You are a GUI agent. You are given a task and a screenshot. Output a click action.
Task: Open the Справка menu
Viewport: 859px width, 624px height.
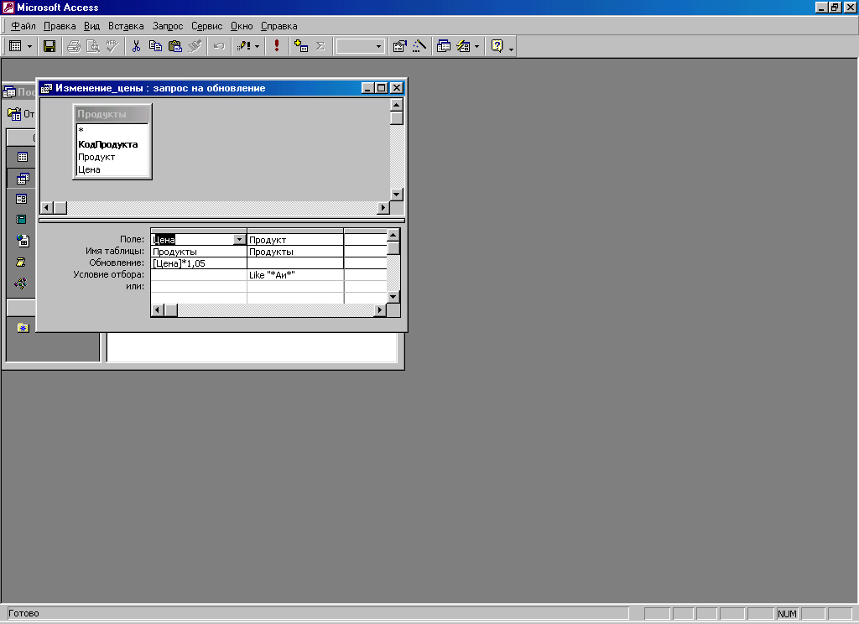pos(279,26)
